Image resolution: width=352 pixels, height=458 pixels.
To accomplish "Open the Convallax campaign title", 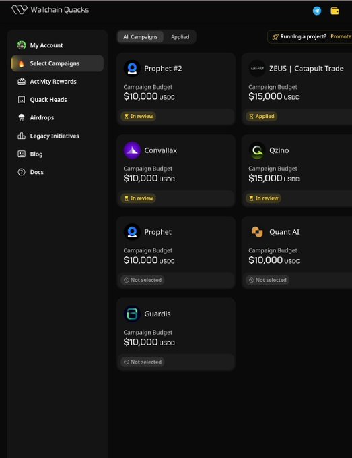I will (x=161, y=150).
